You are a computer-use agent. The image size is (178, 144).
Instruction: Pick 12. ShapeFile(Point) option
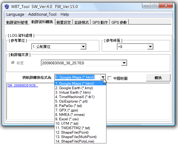click(81, 132)
